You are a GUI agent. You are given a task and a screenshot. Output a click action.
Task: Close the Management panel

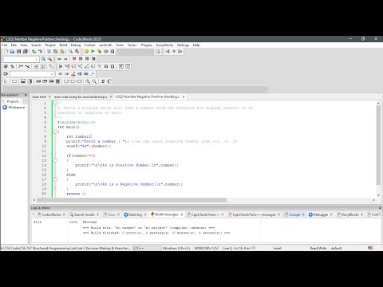coord(26,95)
